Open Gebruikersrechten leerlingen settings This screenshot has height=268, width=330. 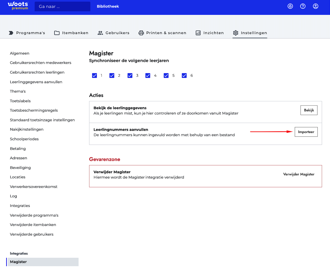click(37, 72)
